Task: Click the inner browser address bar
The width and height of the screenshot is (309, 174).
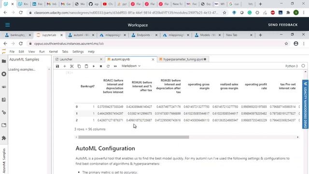Action: click(x=155, y=43)
